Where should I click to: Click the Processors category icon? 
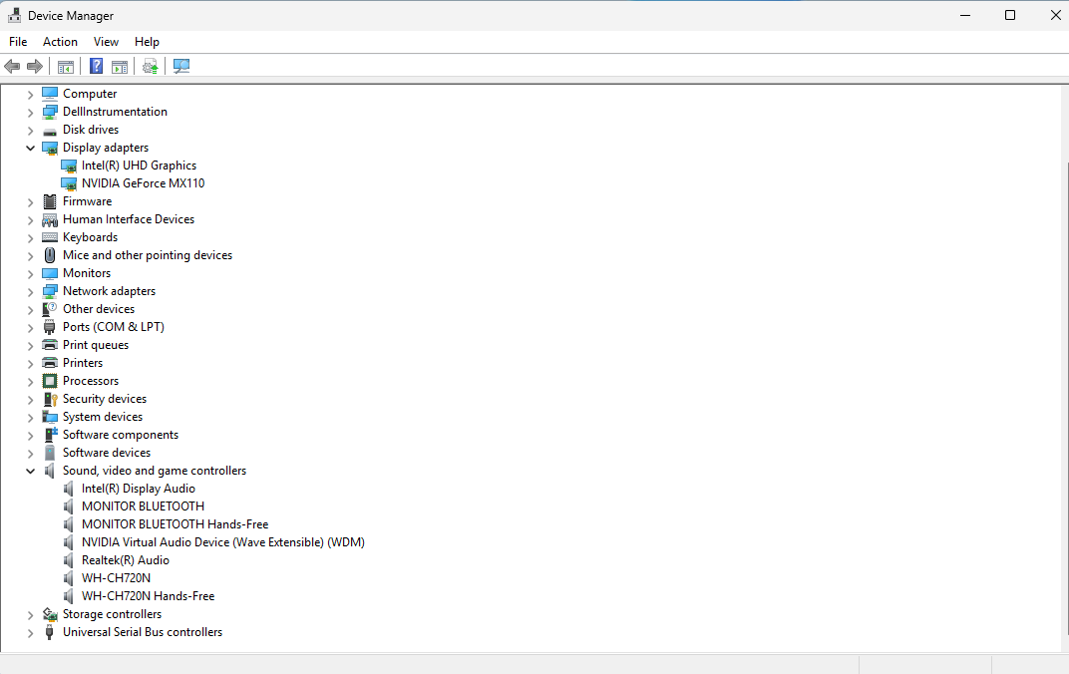point(50,381)
